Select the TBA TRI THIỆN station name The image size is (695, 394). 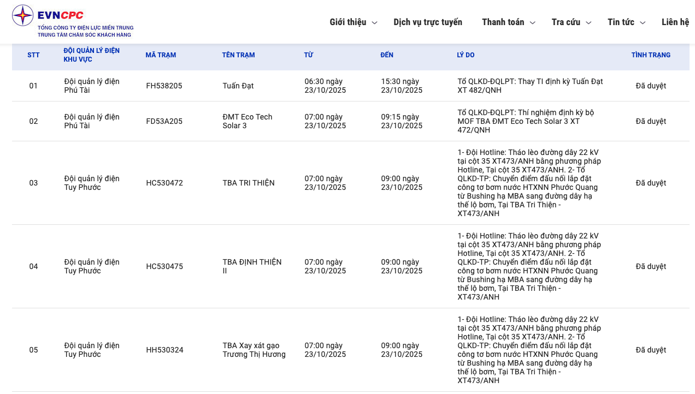[x=249, y=183]
